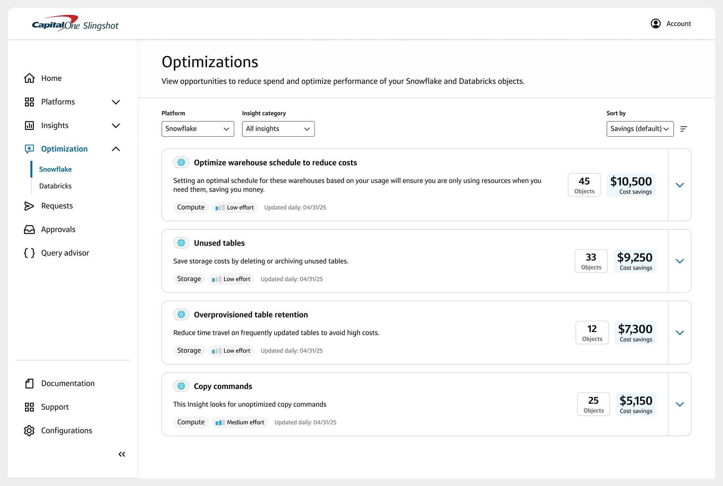Open Query advisor via braces icon
This screenshot has height=486, width=723.
[29, 253]
